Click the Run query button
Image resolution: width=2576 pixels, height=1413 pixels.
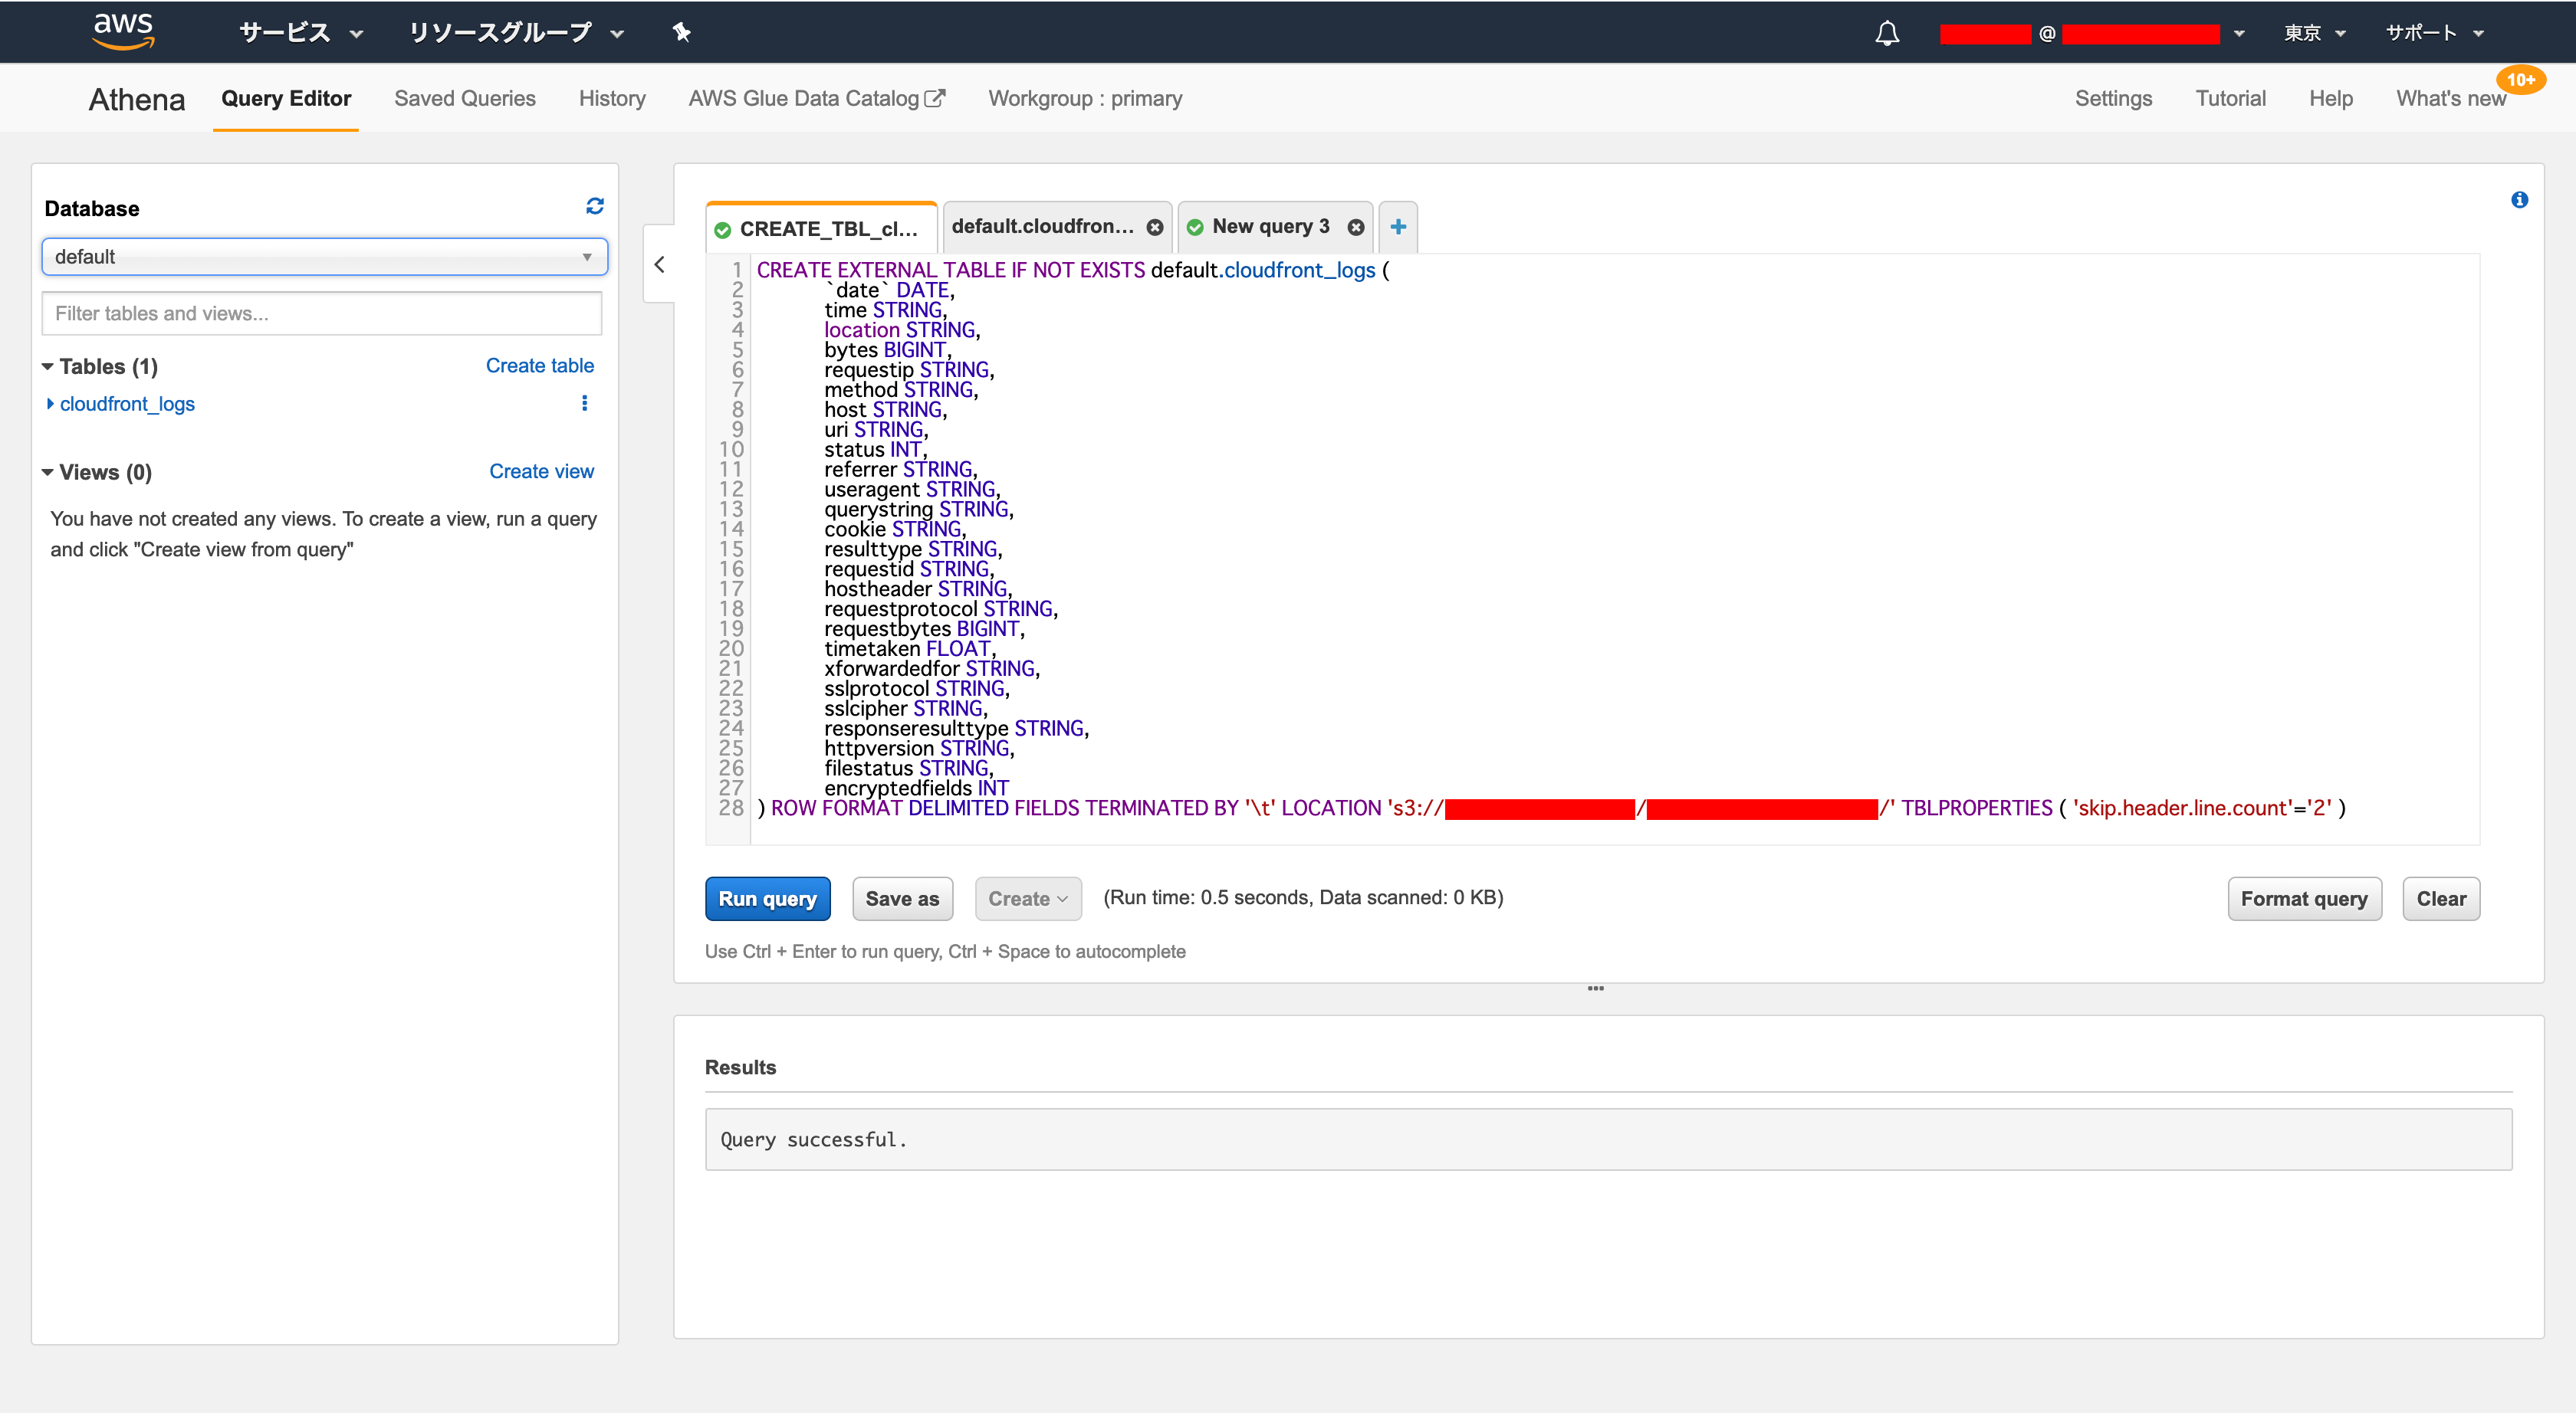pyautogui.click(x=767, y=898)
